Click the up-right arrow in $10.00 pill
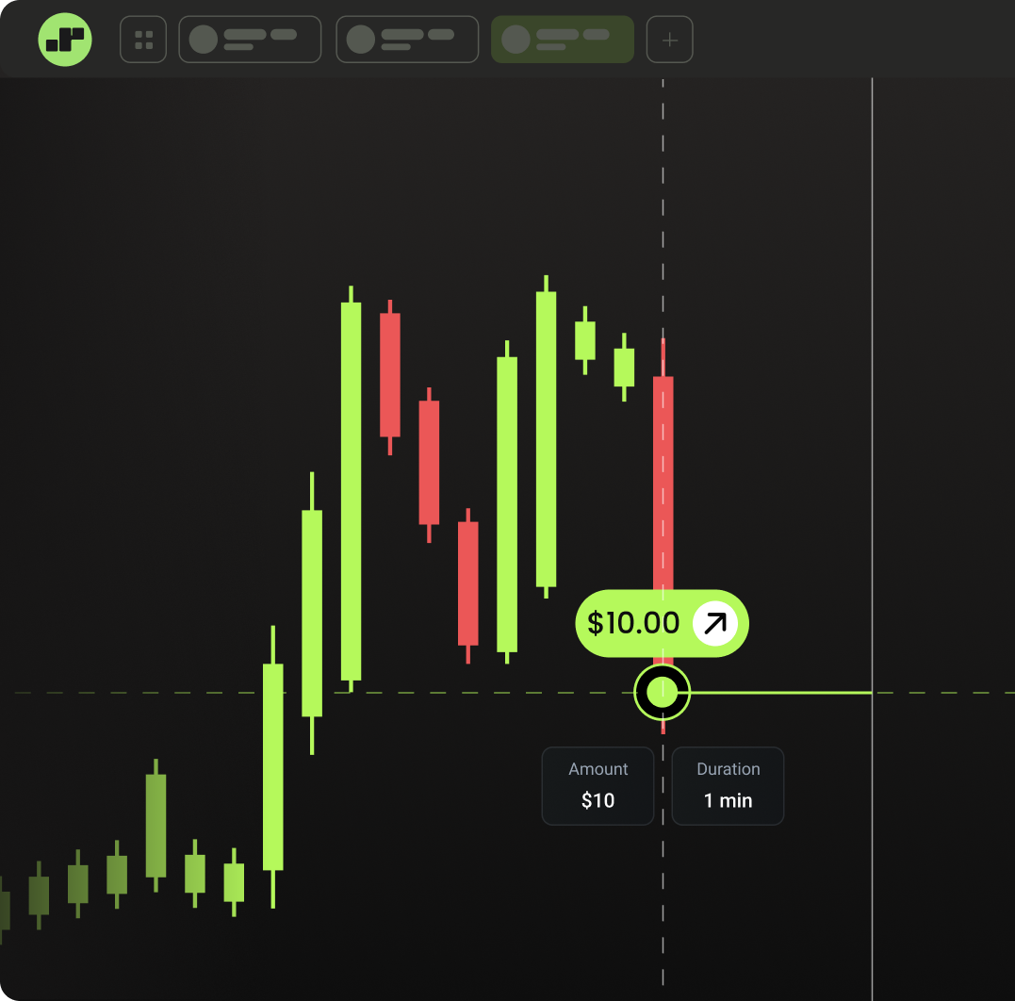Image resolution: width=1015 pixels, height=1001 pixels. 715,623
